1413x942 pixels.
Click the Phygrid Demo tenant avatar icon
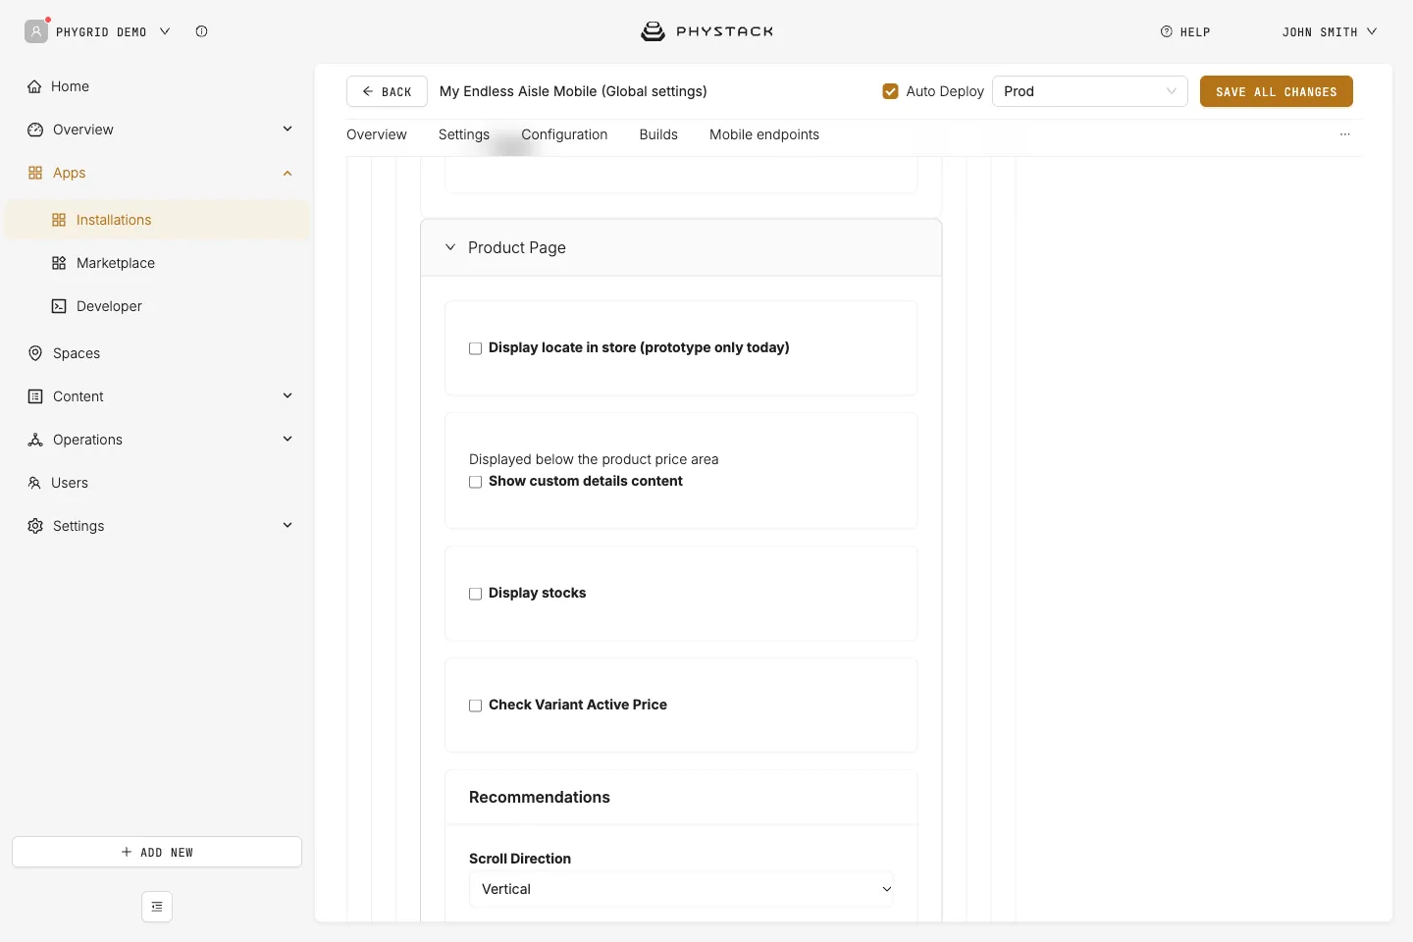pyautogui.click(x=36, y=31)
